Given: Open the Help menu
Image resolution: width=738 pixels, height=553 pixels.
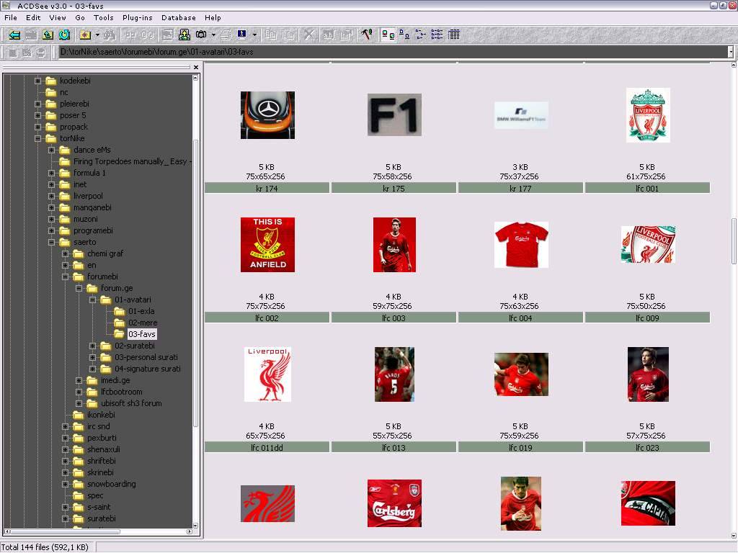Looking at the screenshot, I should coord(213,18).
